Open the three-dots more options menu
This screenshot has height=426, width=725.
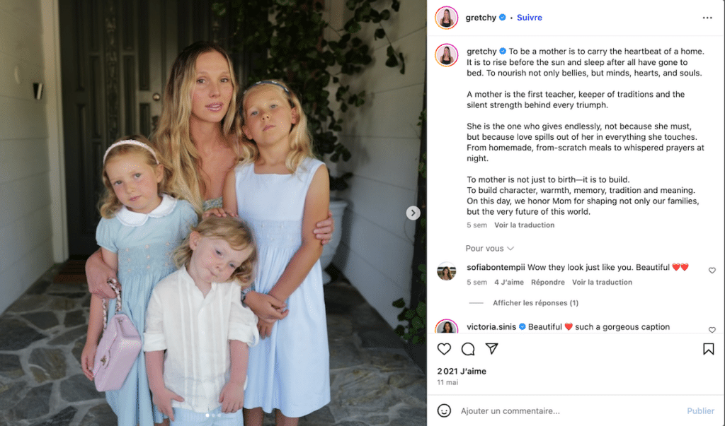coord(707,18)
